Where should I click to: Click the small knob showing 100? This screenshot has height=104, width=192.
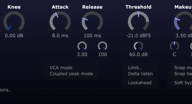(102, 46)
